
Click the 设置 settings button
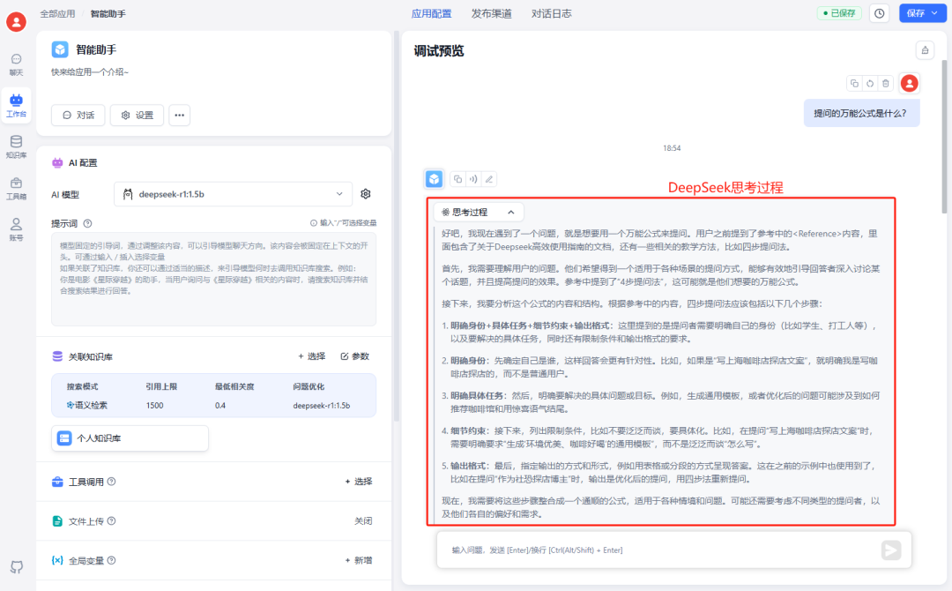coord(137,115)
